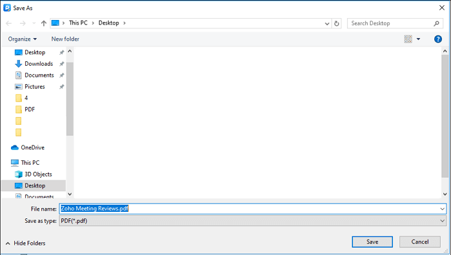This screenshot has height=255, width=451.
Task: Click the Up one level arrow icon
Action: [44, 23]
